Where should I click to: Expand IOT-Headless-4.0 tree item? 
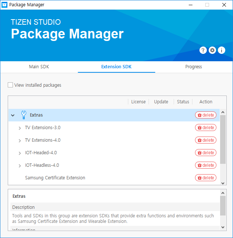pyautogui.click(x=20, y=166)
